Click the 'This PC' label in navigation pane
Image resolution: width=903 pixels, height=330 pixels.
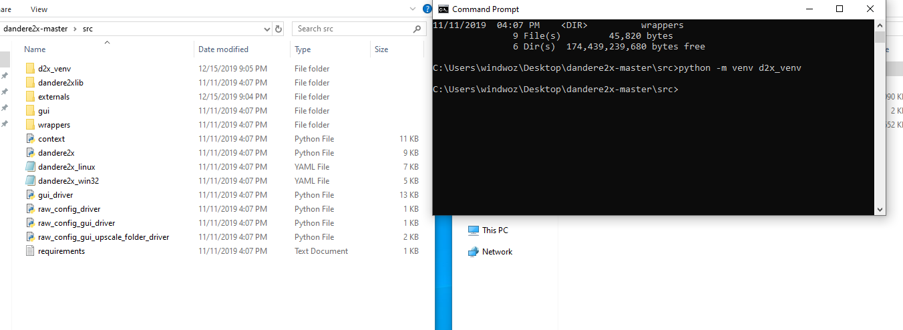click(x=495, y=230)
